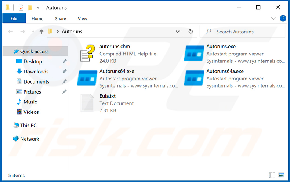Click the Autoruns64.exe file name
The height and width of the screenshot is (182, 290).
pyautogui.click(x=117, y=71)
